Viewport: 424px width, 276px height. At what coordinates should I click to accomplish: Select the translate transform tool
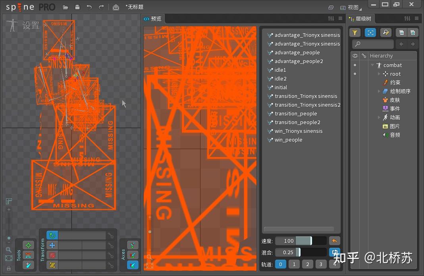(52, 245)
